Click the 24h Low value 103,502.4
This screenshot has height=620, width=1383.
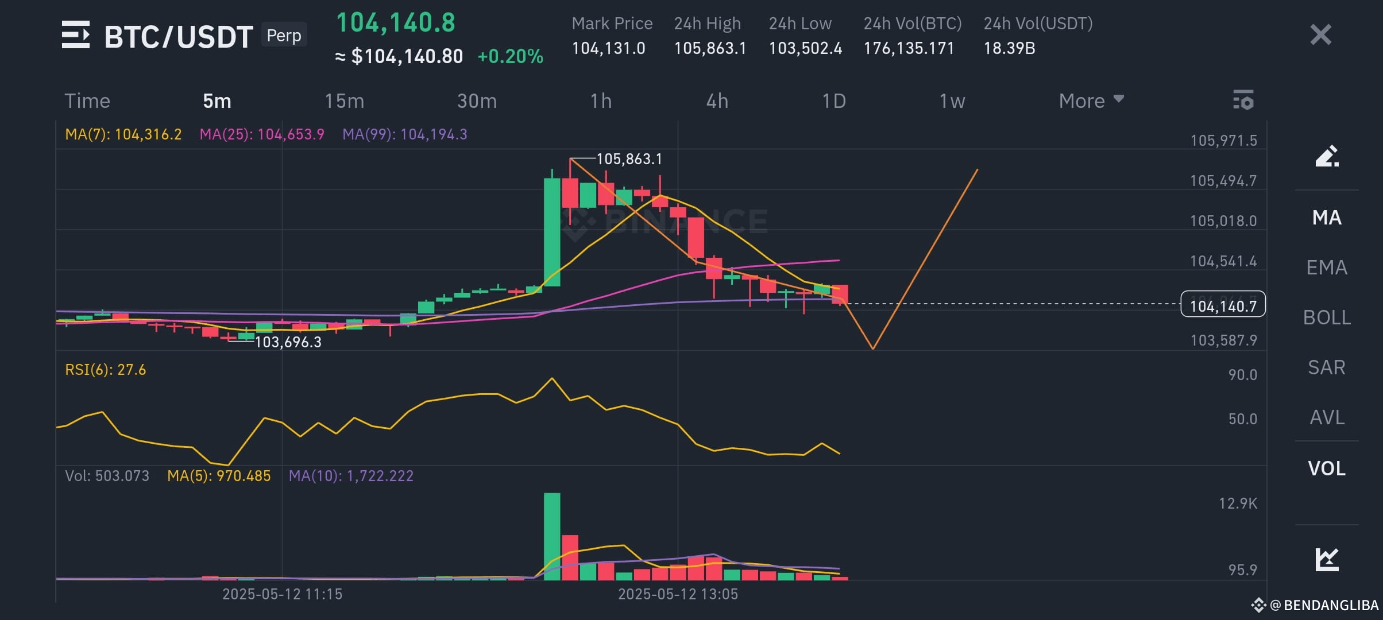[x=805, y=48]
